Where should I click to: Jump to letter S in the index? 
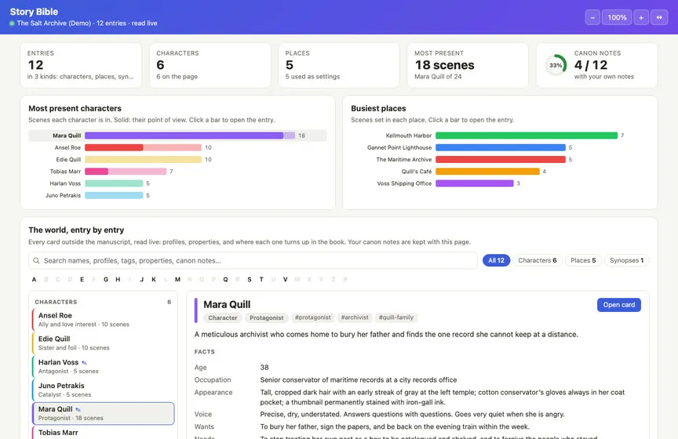pyautogui.click(x=250, y=280)
